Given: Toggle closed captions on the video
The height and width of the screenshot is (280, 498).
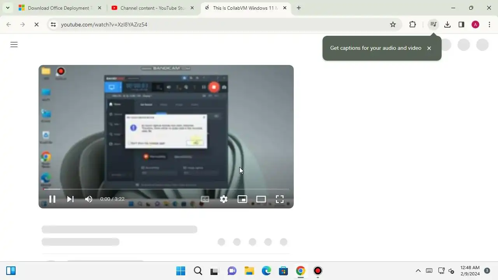Looking at the screenshot, I should pyautogui.click(x=205, y=199).
